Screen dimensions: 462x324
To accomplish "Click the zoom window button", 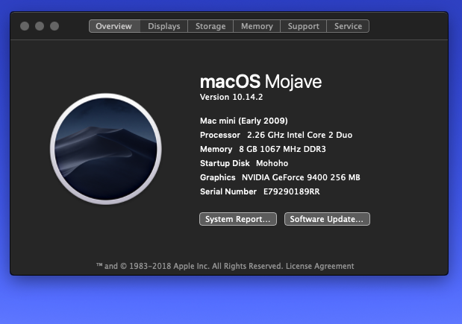I will pyautogui.click(x=54, y=26).
